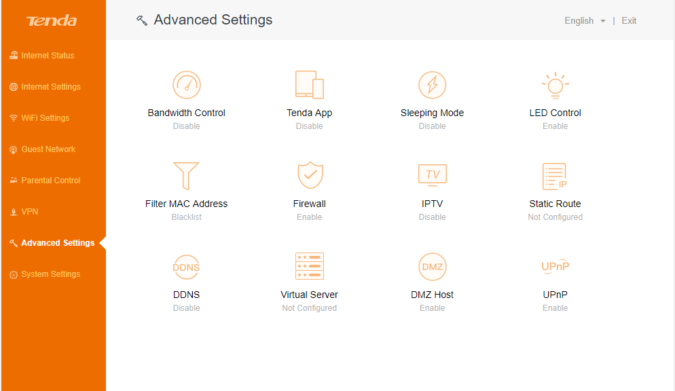Expand the English language dropdown
This screenshot has height=391, width=675.
click(585, 20)
